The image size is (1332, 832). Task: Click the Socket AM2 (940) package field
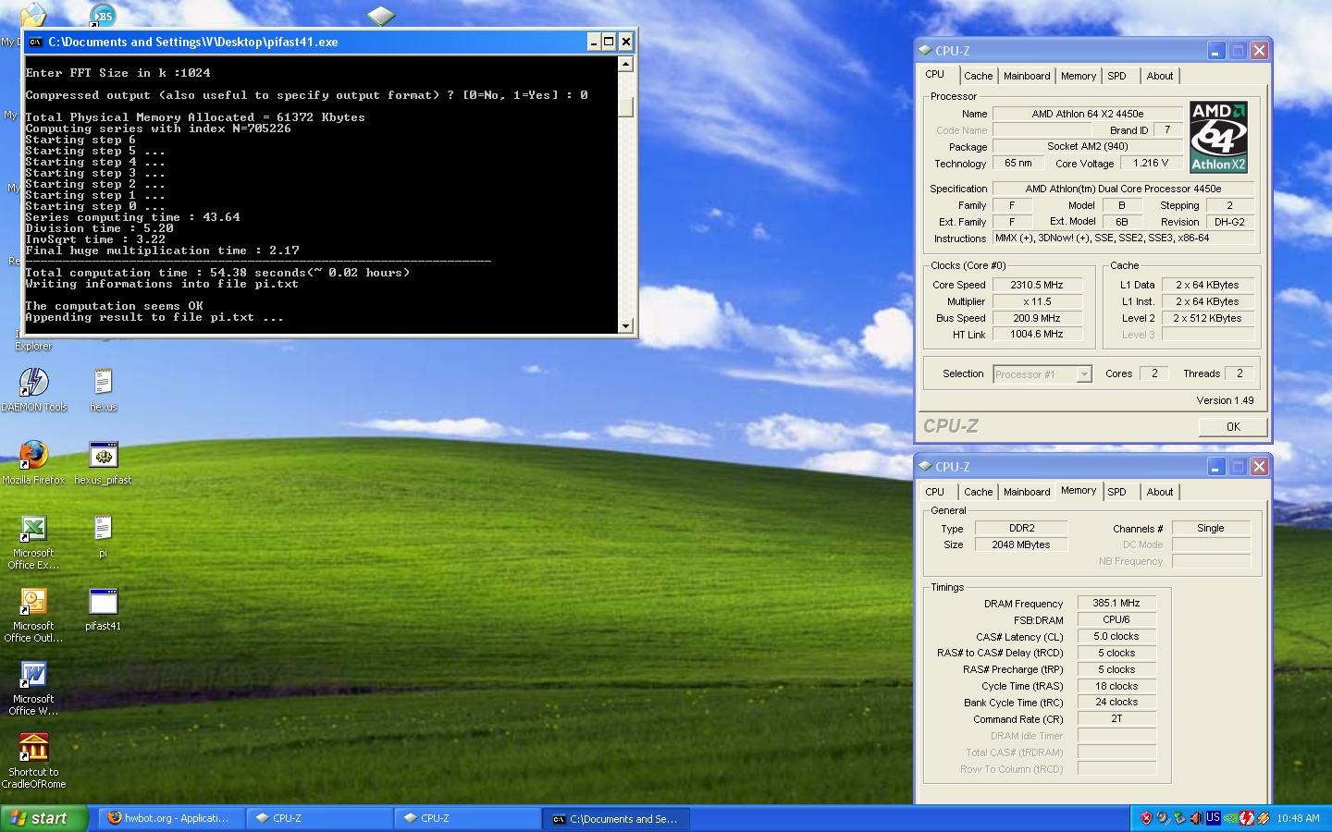pyautogui.click(x=1088, y=146)
